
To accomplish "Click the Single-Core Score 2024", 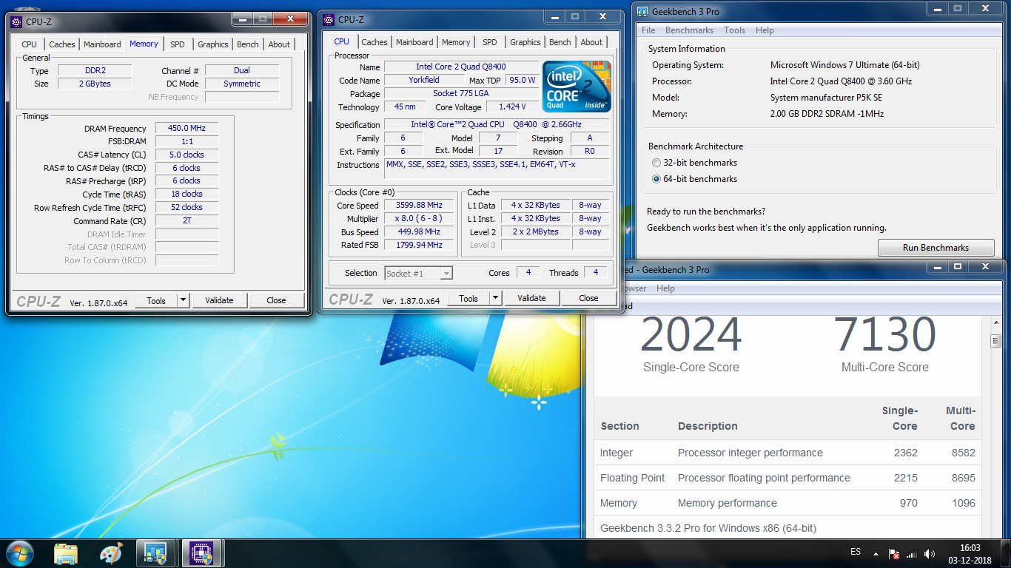I will pos(691,334).
